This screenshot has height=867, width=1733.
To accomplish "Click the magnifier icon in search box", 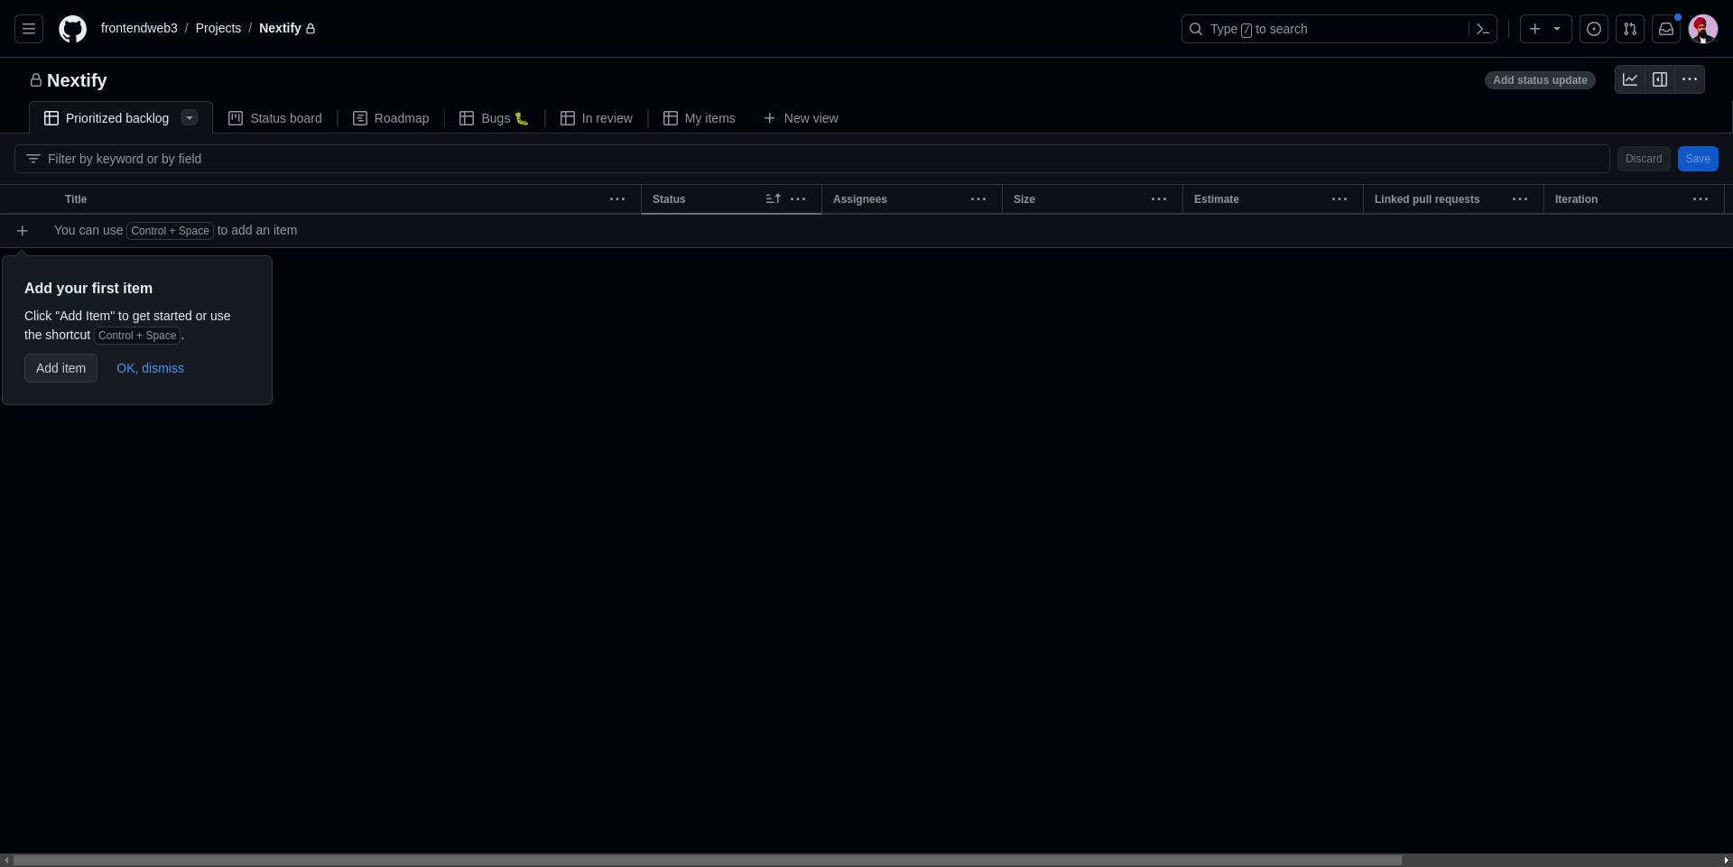I will pos(1196,29).
